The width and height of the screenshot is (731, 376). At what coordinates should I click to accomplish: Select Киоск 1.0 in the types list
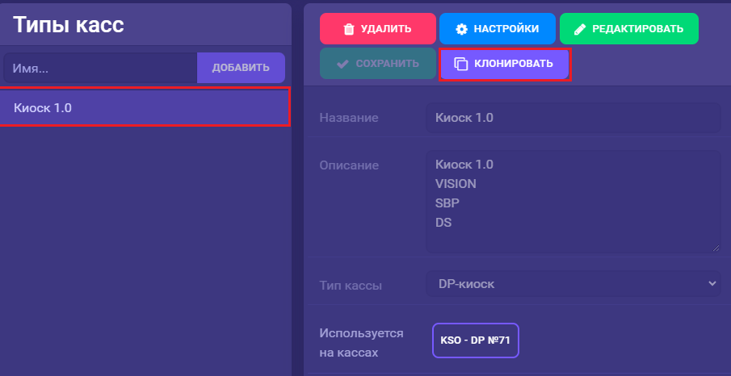[145, 107]
